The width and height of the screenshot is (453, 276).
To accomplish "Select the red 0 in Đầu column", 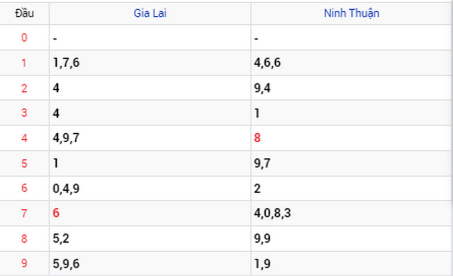I will tap(24, 37).
